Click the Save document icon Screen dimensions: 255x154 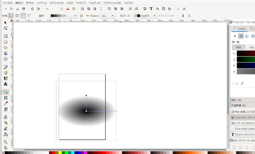point(18,9)
